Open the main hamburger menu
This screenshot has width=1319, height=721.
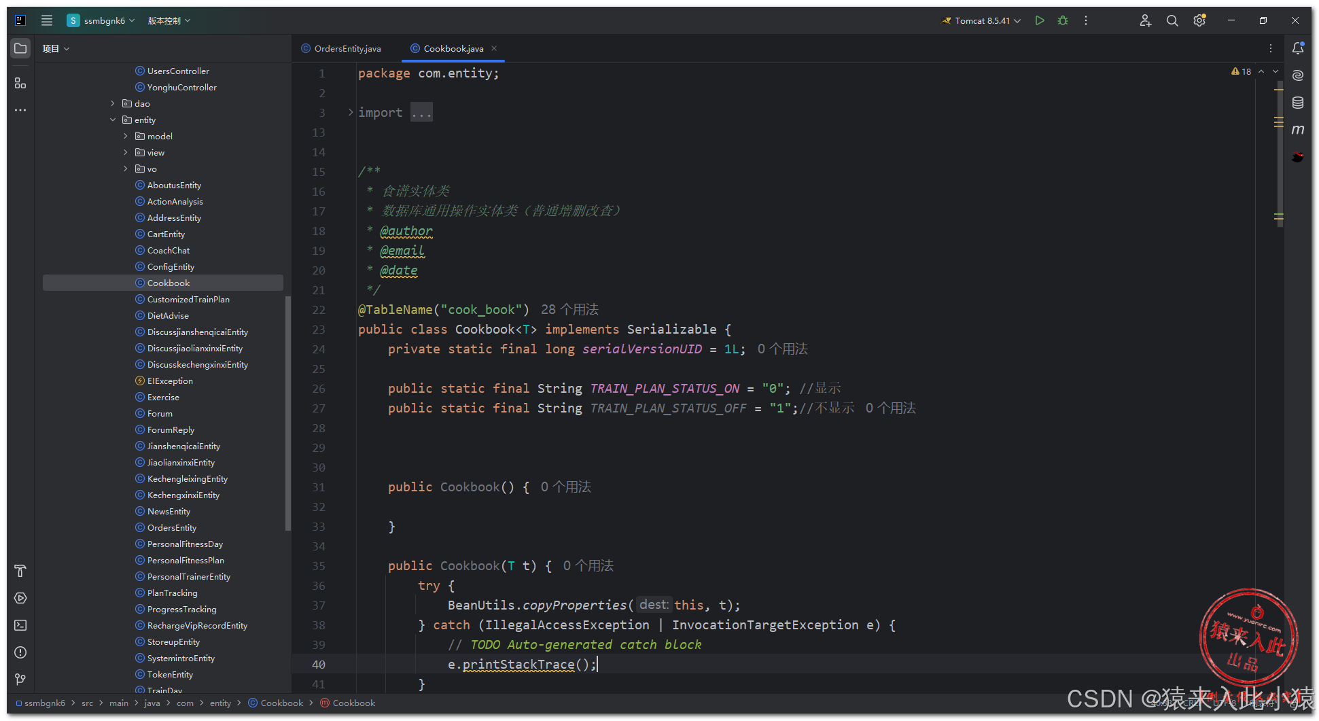tap(46, 20)
